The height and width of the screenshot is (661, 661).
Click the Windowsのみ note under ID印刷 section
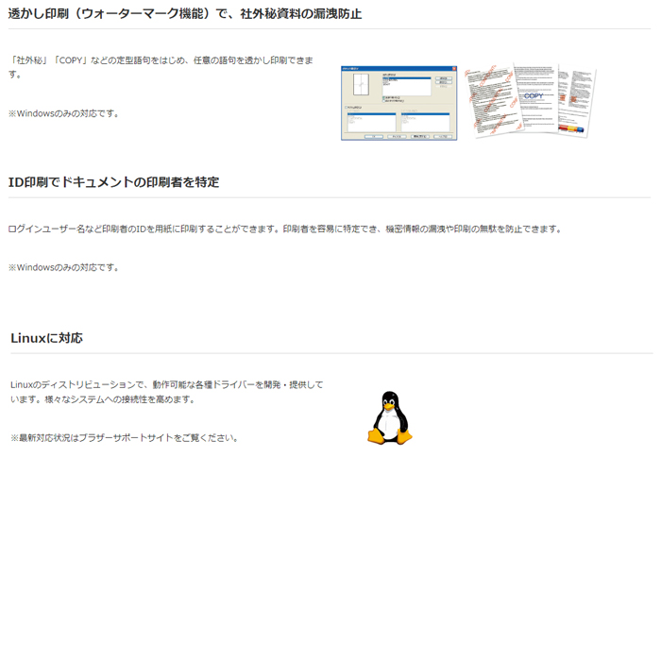[x=64, y=268]
